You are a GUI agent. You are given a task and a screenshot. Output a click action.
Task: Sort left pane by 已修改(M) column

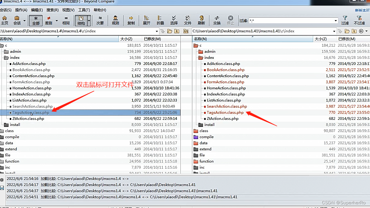tap(161, 39)
